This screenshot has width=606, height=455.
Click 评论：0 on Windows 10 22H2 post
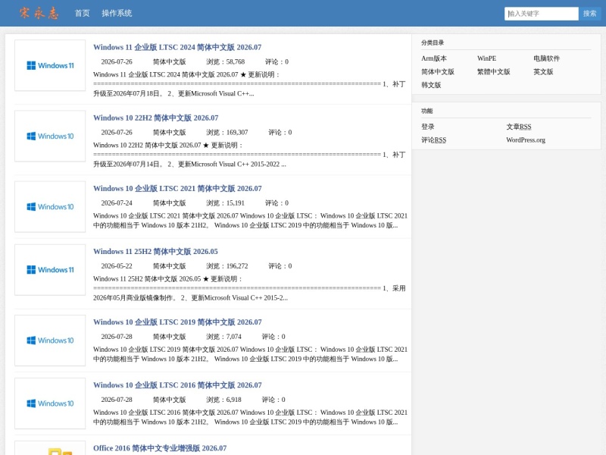pos(280,132)
